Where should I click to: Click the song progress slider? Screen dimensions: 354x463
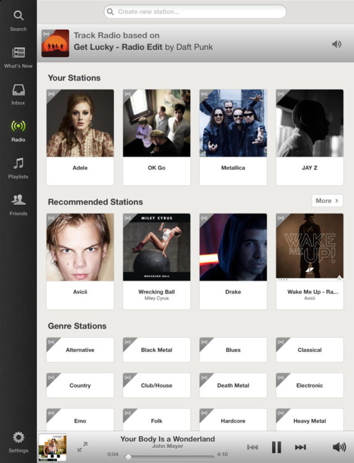click(x=169, y=457)
